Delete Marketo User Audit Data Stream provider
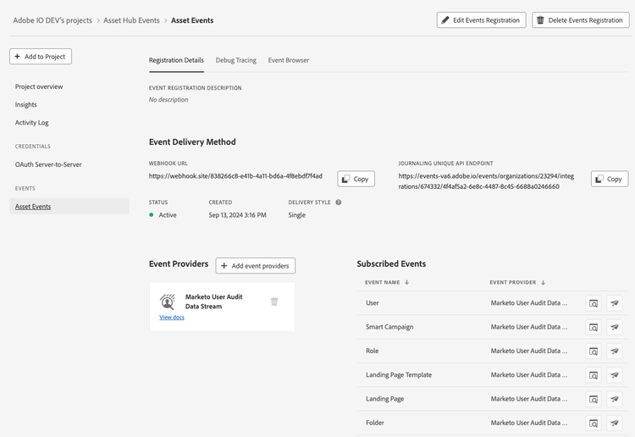 point(274,301)
